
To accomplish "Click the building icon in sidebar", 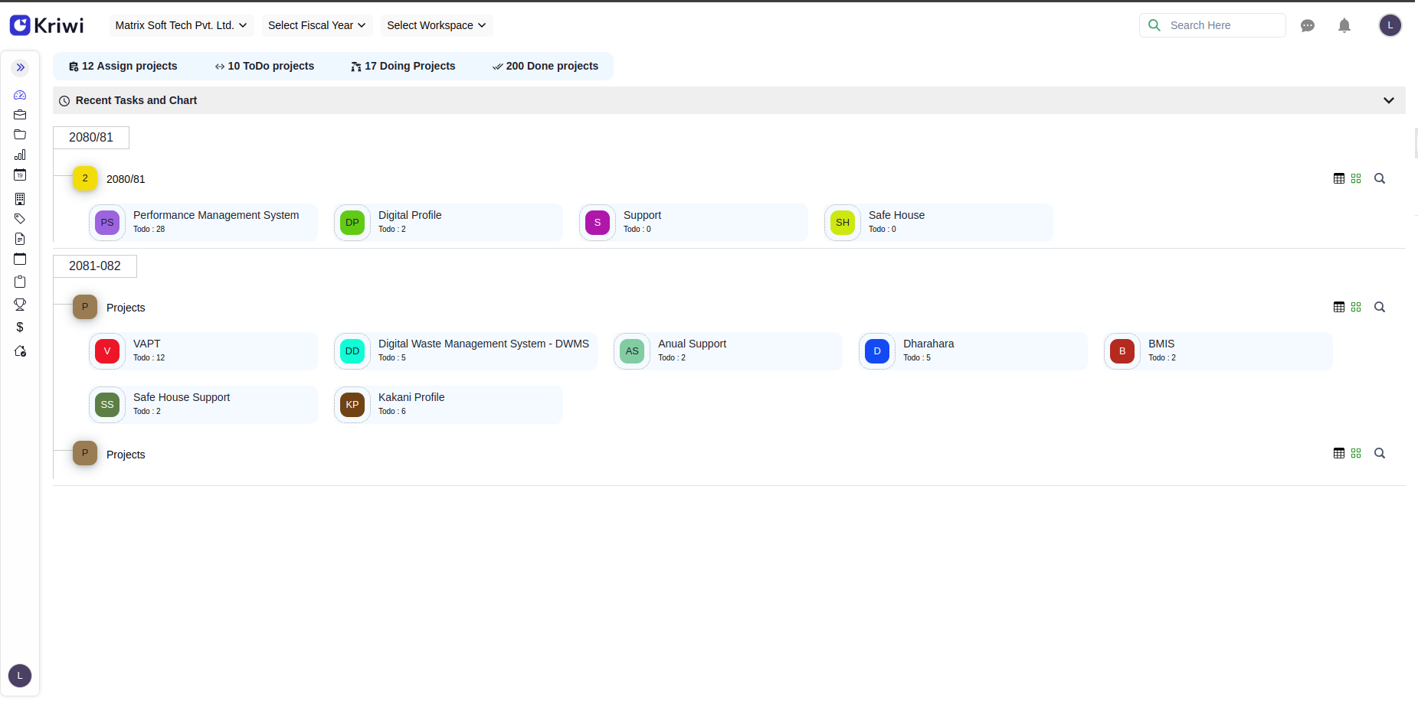I will click(x=20, y=199).
